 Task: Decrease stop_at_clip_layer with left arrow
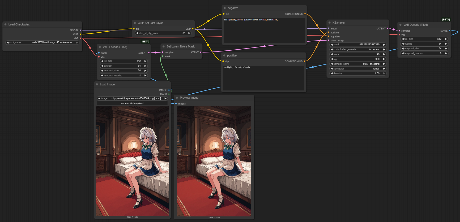(137, 33)
